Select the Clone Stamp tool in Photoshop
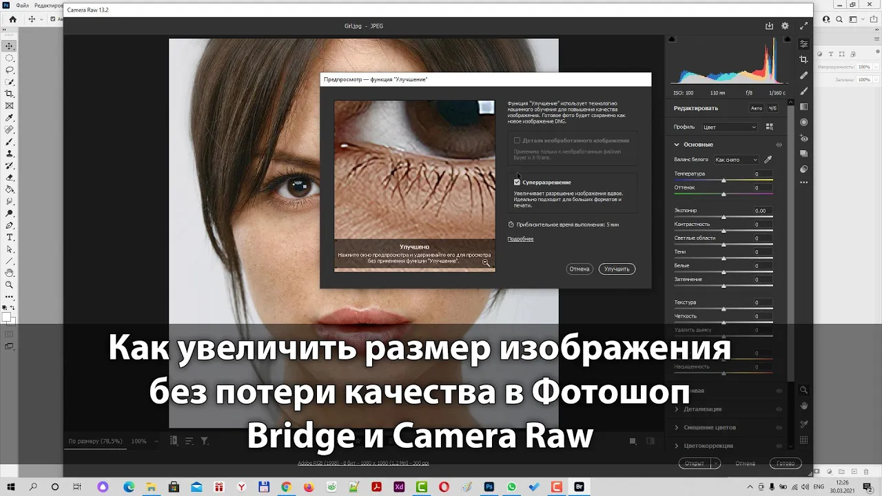 (x=10, y=154)
